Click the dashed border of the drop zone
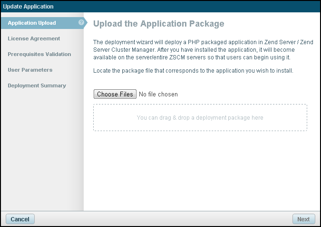 point(200,104)
